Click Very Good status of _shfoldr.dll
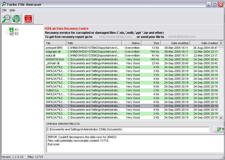225x160 pixels. tap(133, 63)
